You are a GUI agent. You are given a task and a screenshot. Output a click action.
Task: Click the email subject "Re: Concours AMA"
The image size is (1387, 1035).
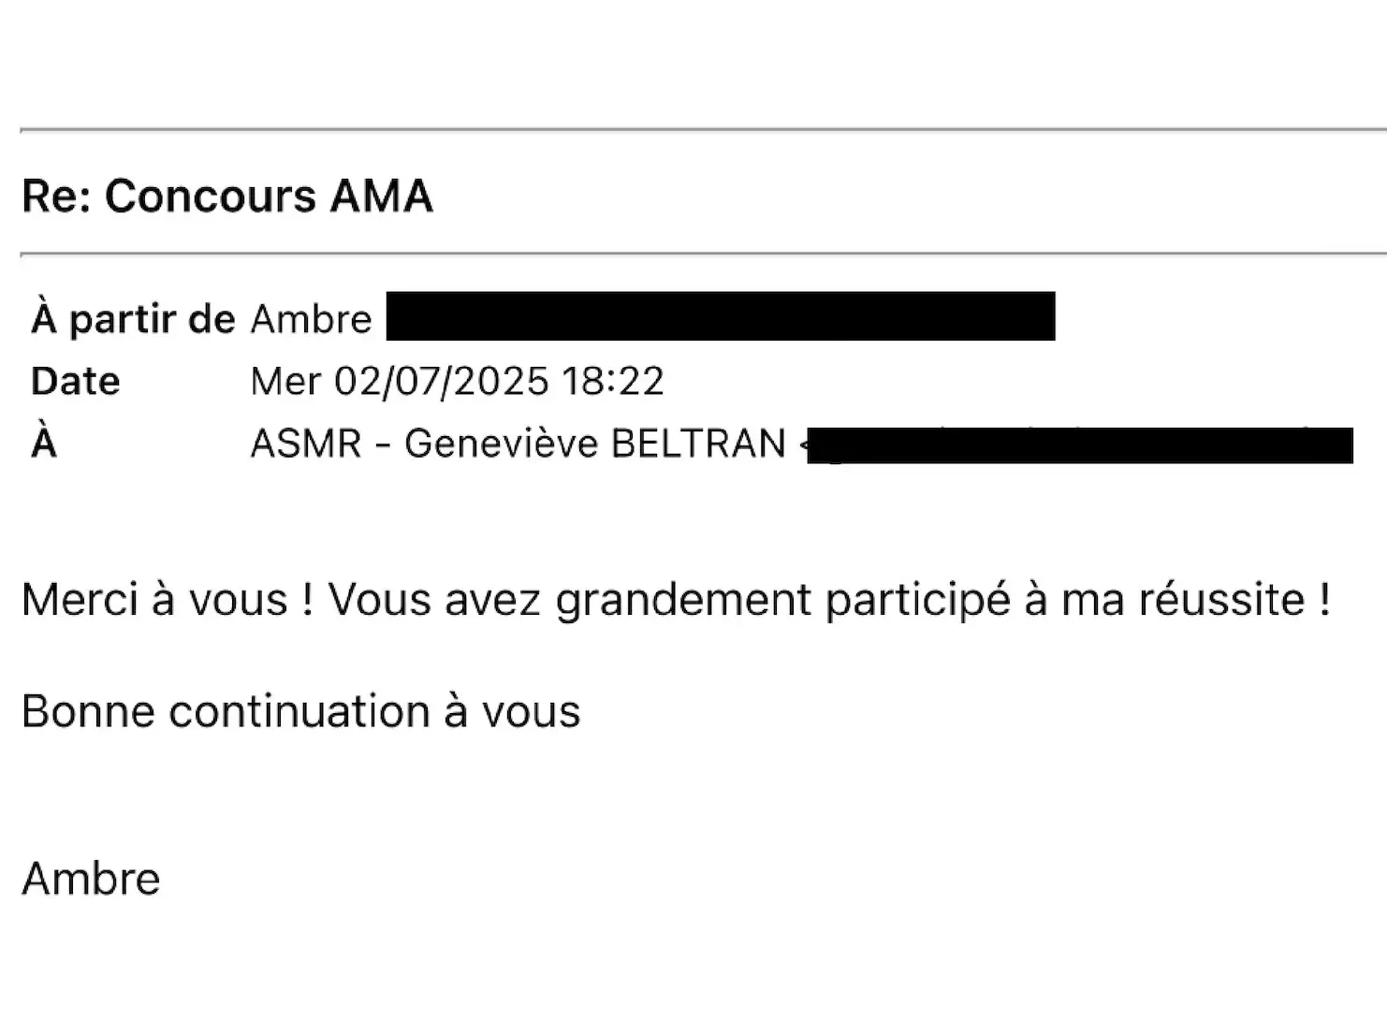(x=226, y=197)
